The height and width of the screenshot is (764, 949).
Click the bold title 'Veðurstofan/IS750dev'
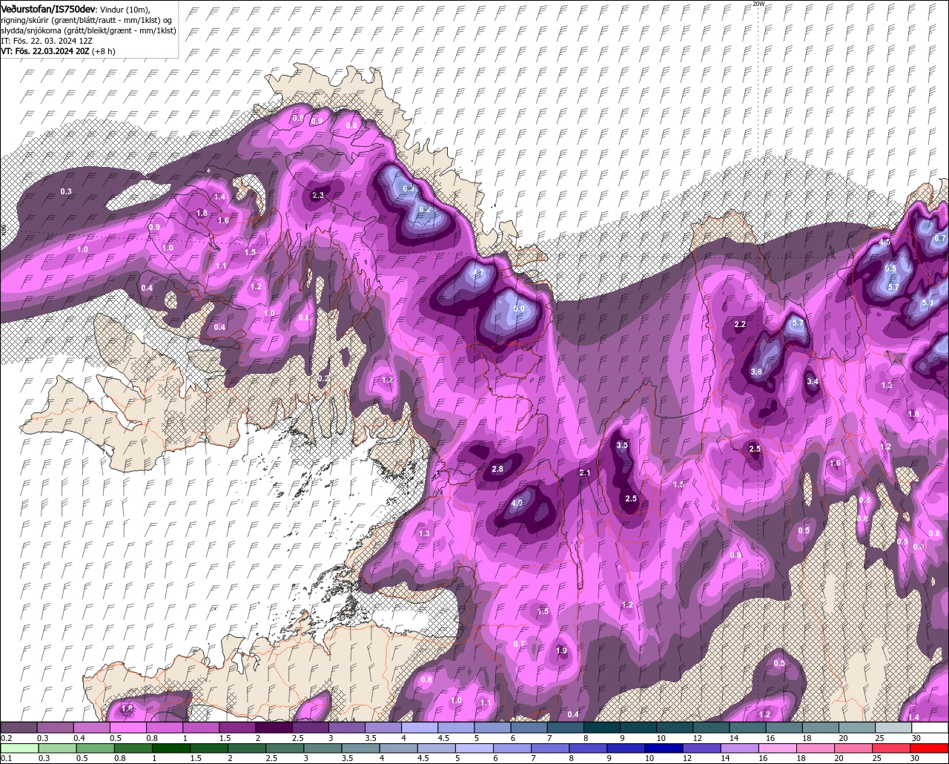(48, 9)
